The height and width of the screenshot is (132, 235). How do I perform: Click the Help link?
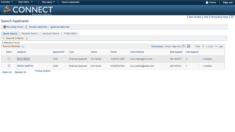pyautogui.click(x=206, y=17)
